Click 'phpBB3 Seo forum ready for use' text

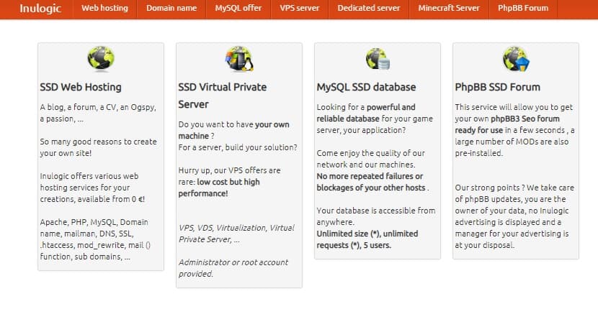tap(507, 124)
